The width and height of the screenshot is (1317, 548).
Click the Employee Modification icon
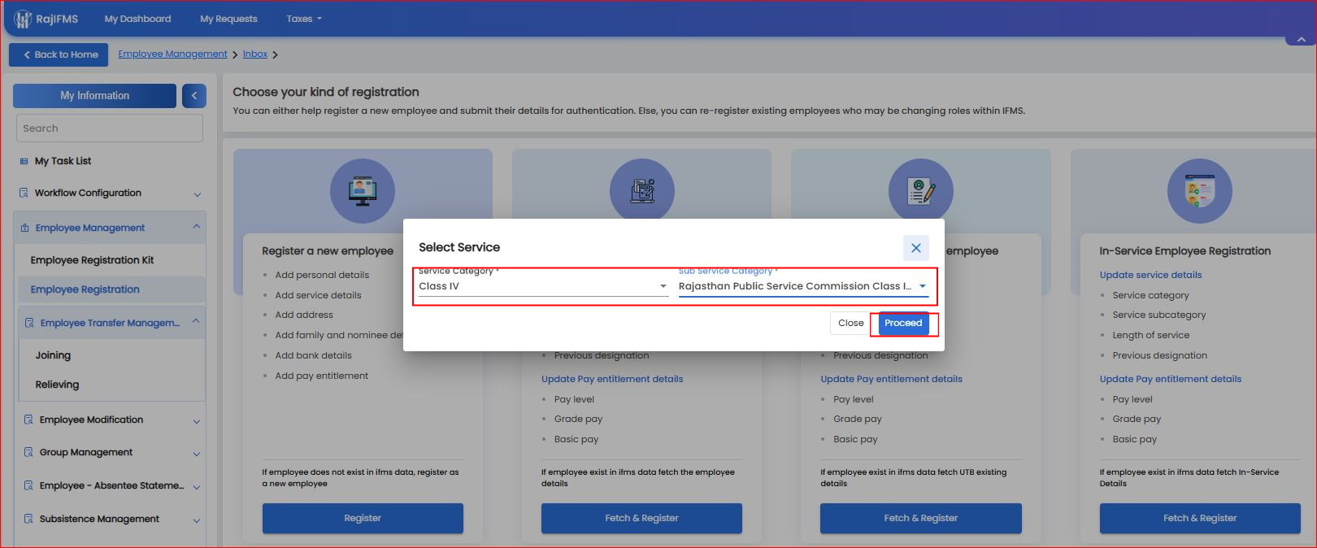point(28,420)
